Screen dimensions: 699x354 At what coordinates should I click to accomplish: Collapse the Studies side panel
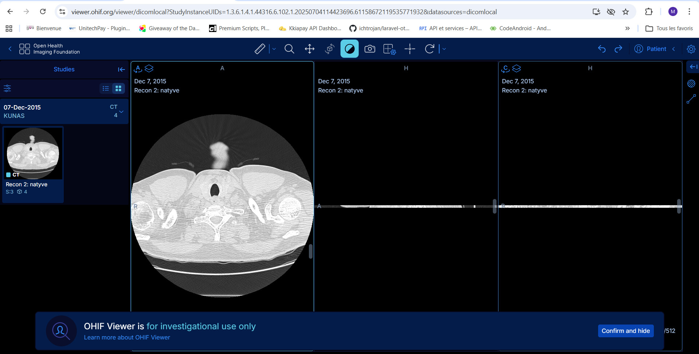click(121, 69)
